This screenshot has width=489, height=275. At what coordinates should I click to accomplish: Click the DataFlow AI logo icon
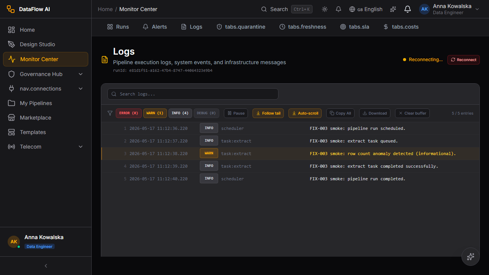pyautogui.click(x=11, y=9)
